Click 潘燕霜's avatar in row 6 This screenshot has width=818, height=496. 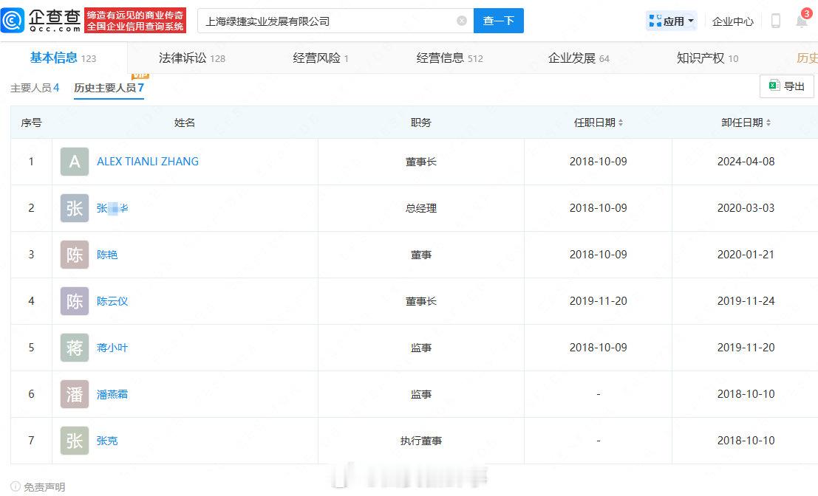click(74, 393)
